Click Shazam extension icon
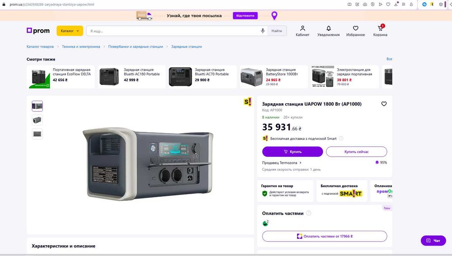452x256 pixels. coord(424,5)
